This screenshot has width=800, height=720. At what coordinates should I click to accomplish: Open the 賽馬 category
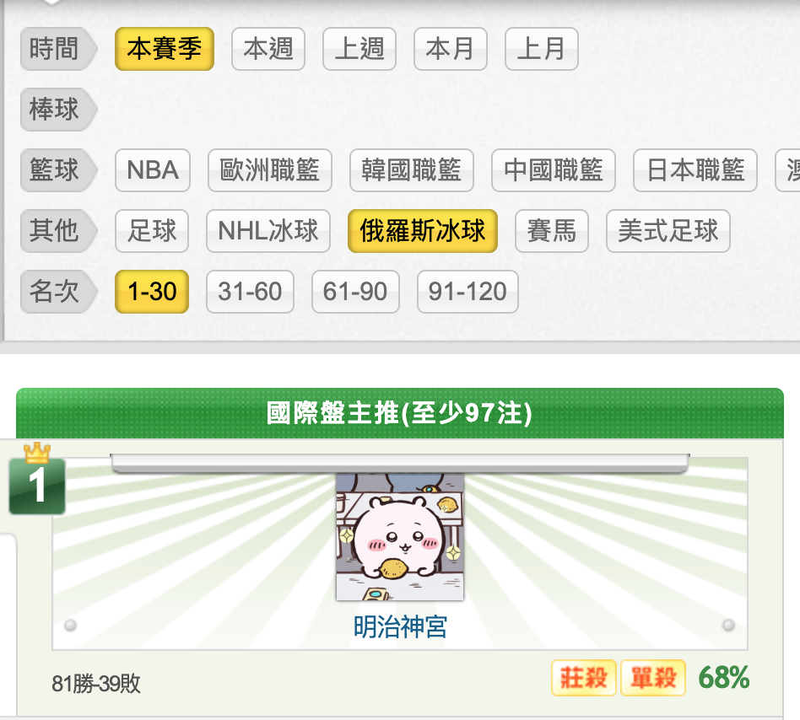coord(552,231)
